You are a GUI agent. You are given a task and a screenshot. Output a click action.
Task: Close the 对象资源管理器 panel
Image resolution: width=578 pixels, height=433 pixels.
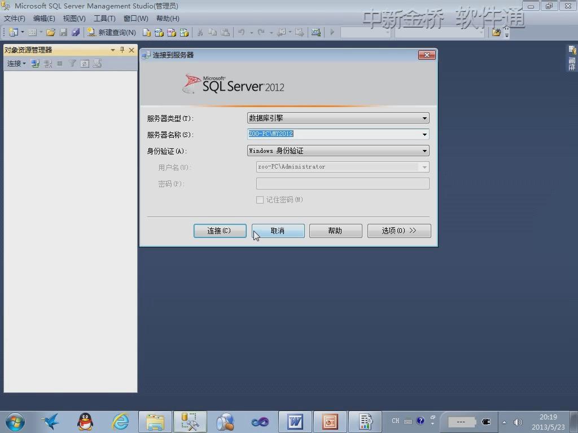point(131,50)
